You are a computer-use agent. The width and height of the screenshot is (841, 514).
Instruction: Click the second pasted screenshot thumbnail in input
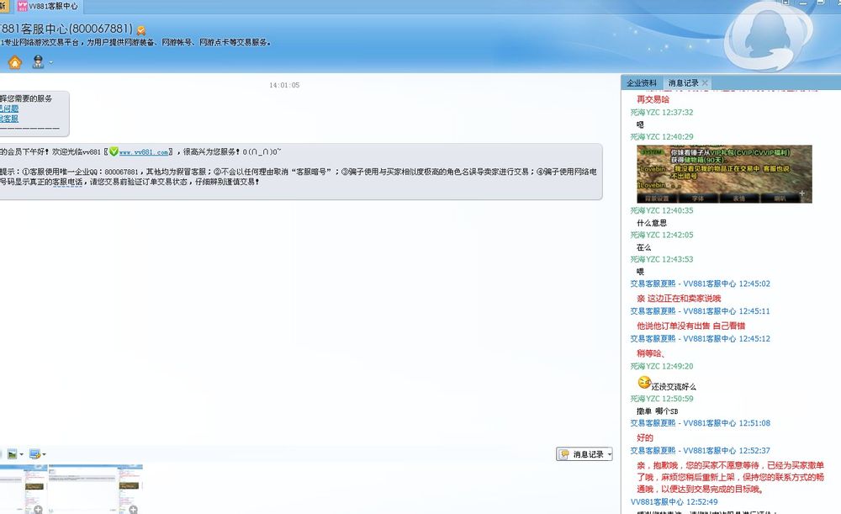pyautogui.click(x=96, y=489)
